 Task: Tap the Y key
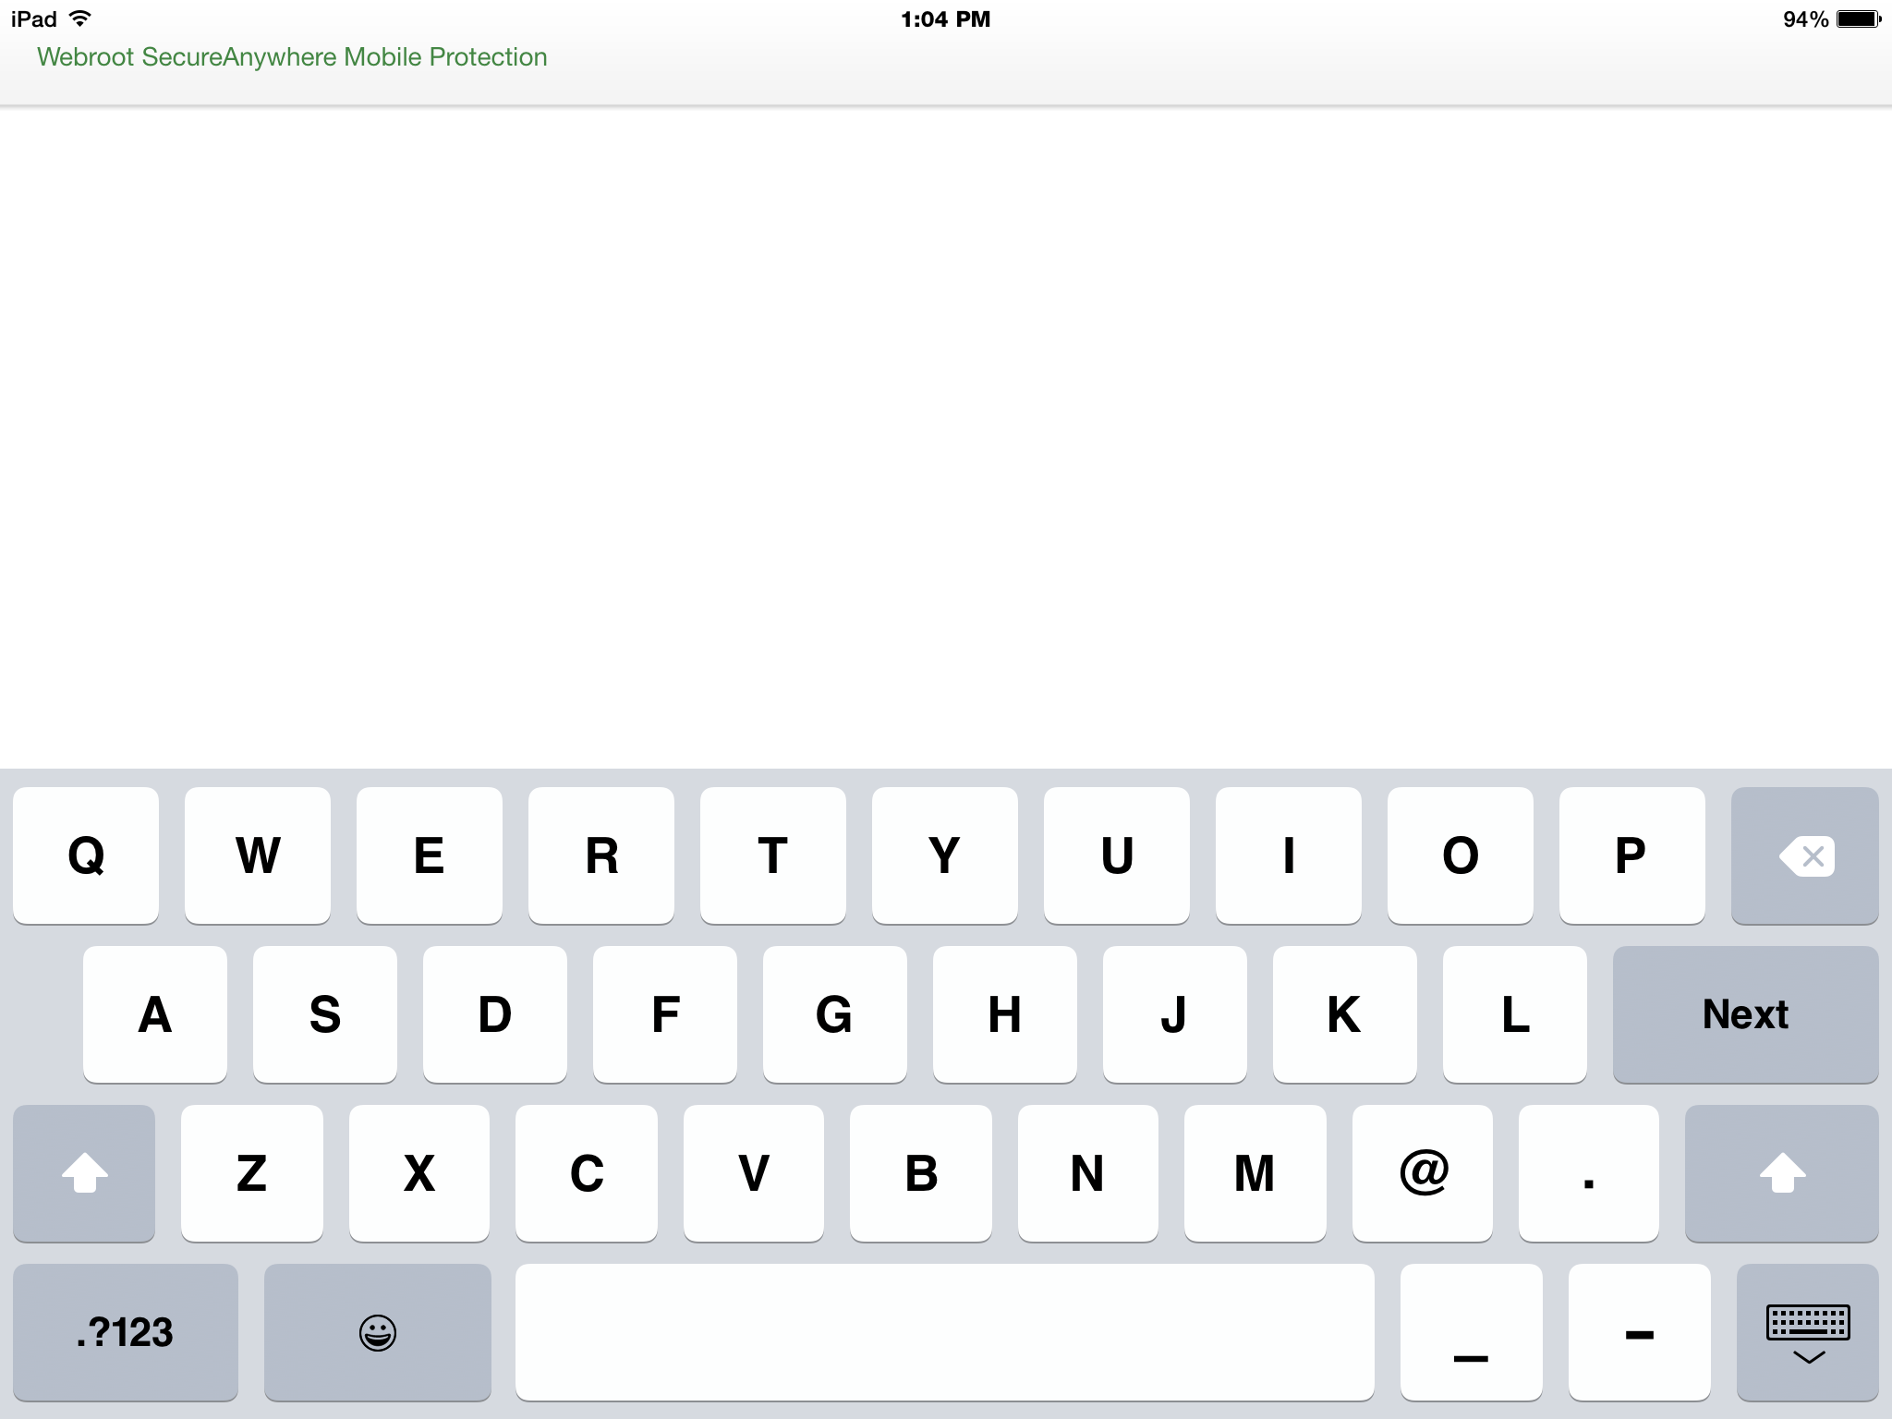coord(945,855)
